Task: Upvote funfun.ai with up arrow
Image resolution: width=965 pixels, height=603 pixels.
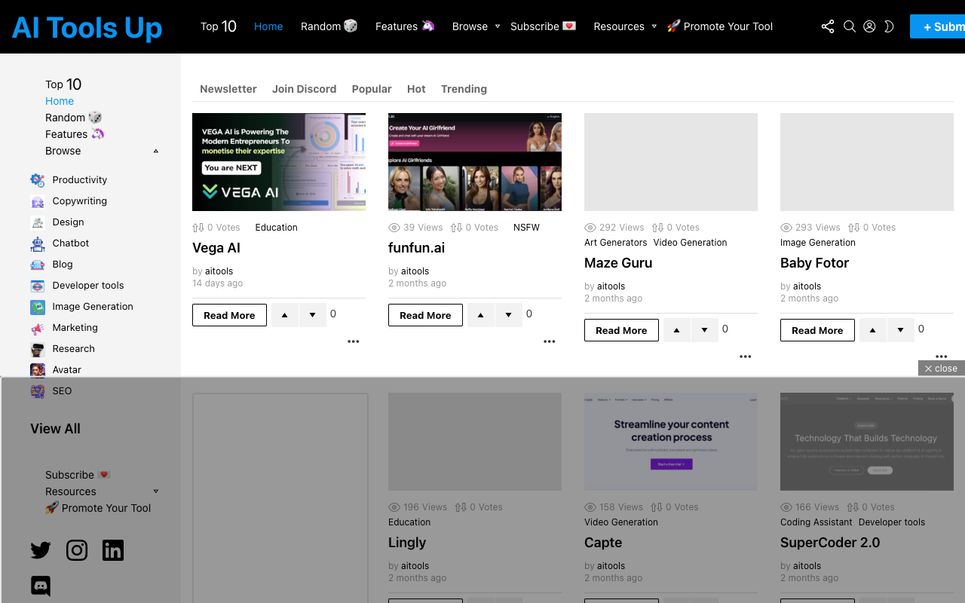Action: (481, 315)
